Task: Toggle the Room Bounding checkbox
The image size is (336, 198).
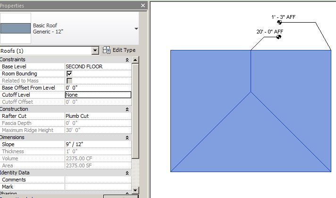Action: tap(69, 74)
